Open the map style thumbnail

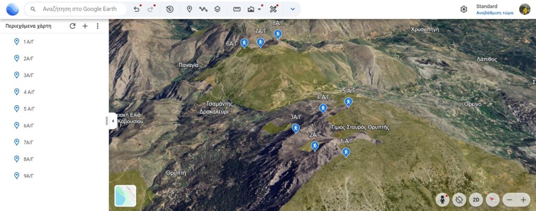point(126,196)
